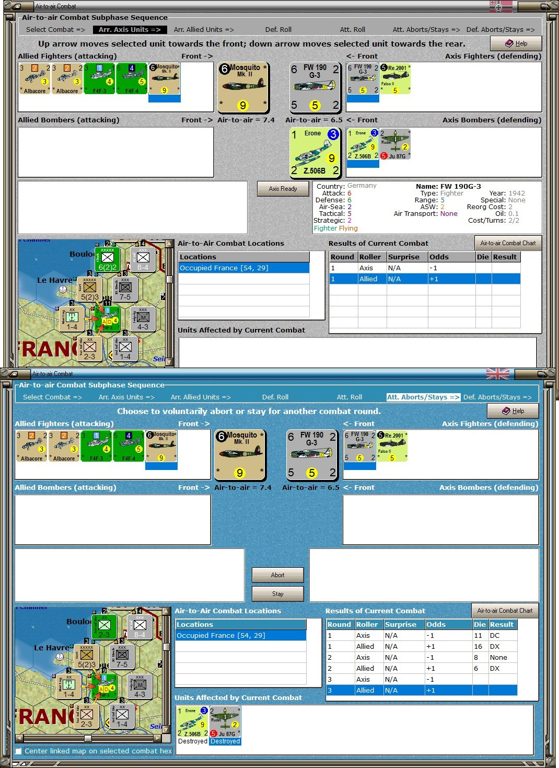Select Att. Roll step in upper window
This screenshot has height=768, width=559.
[353, 30]
